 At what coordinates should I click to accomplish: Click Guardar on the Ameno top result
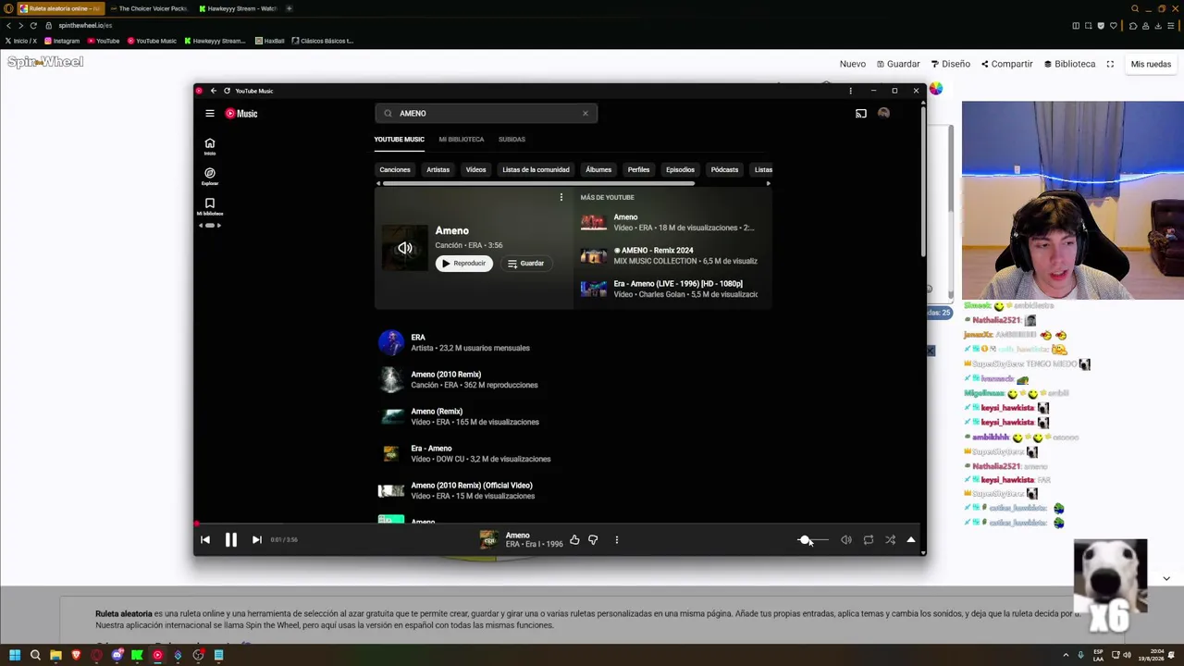tap(525, 264)
